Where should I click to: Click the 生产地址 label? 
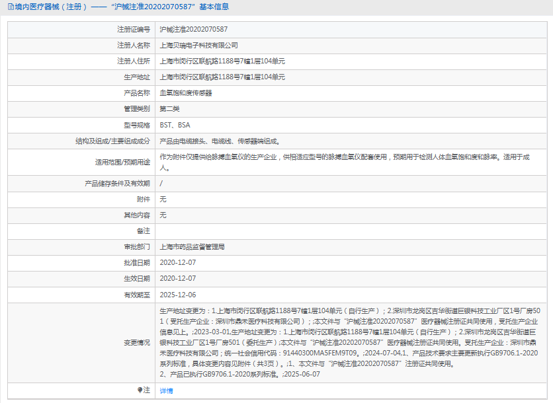tap(137, 77)
